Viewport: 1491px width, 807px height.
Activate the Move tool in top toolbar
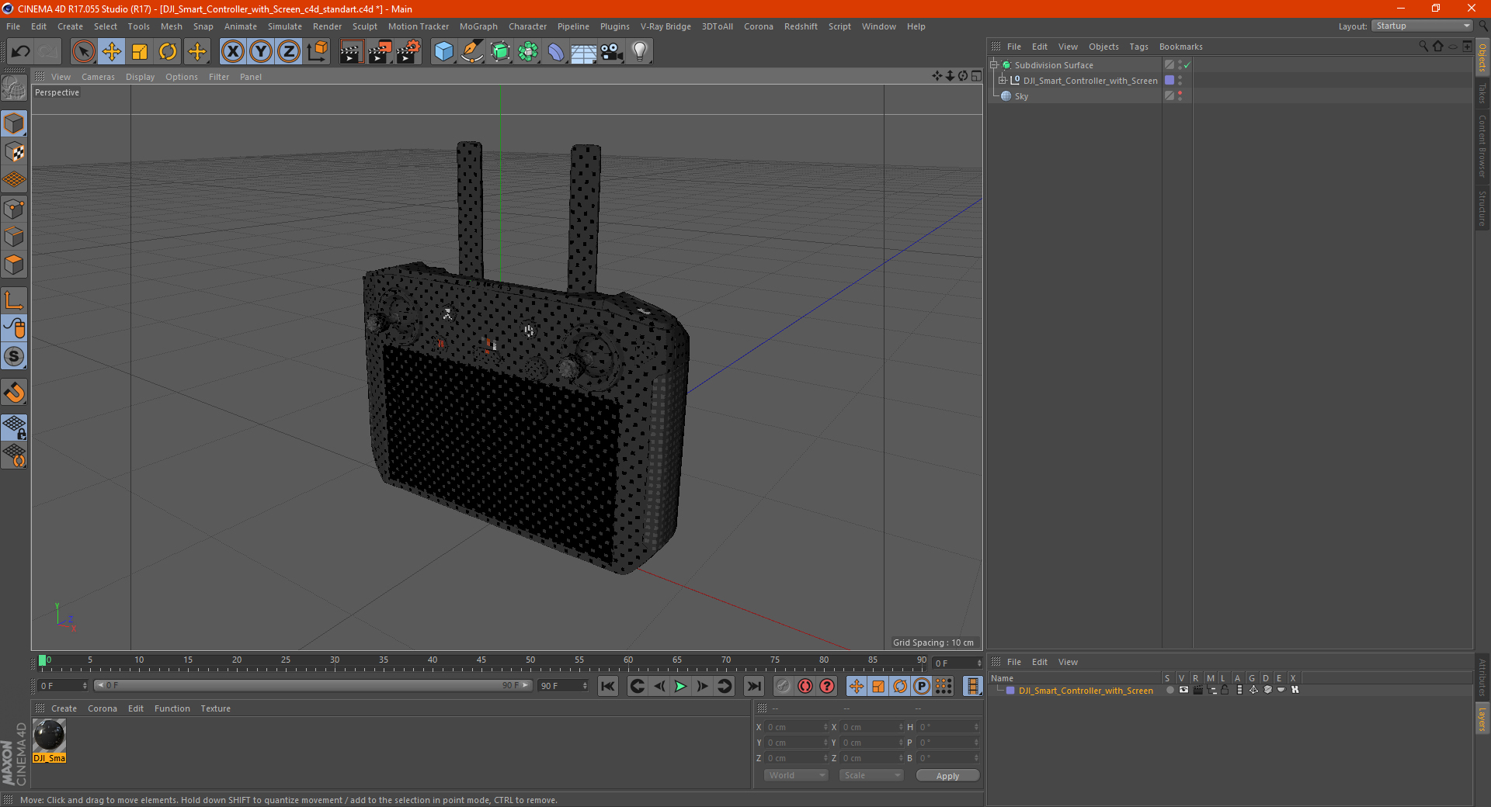(112, 52)
